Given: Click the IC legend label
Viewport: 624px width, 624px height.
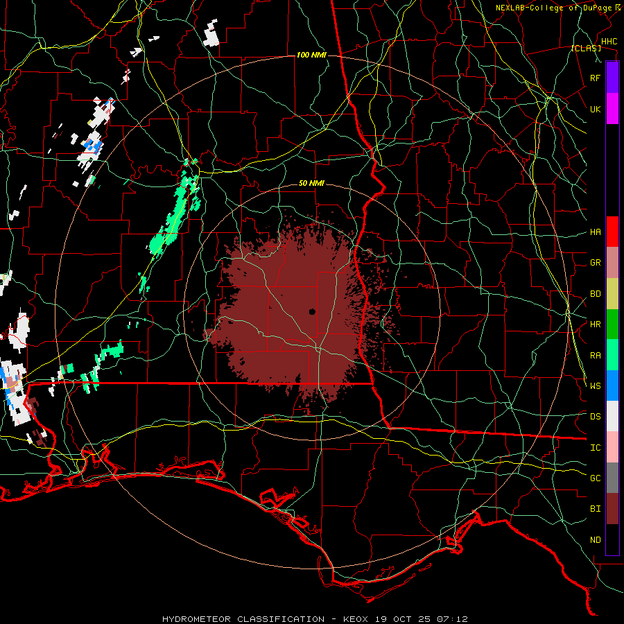Looking at the screenshot, I should coord(595,448).
